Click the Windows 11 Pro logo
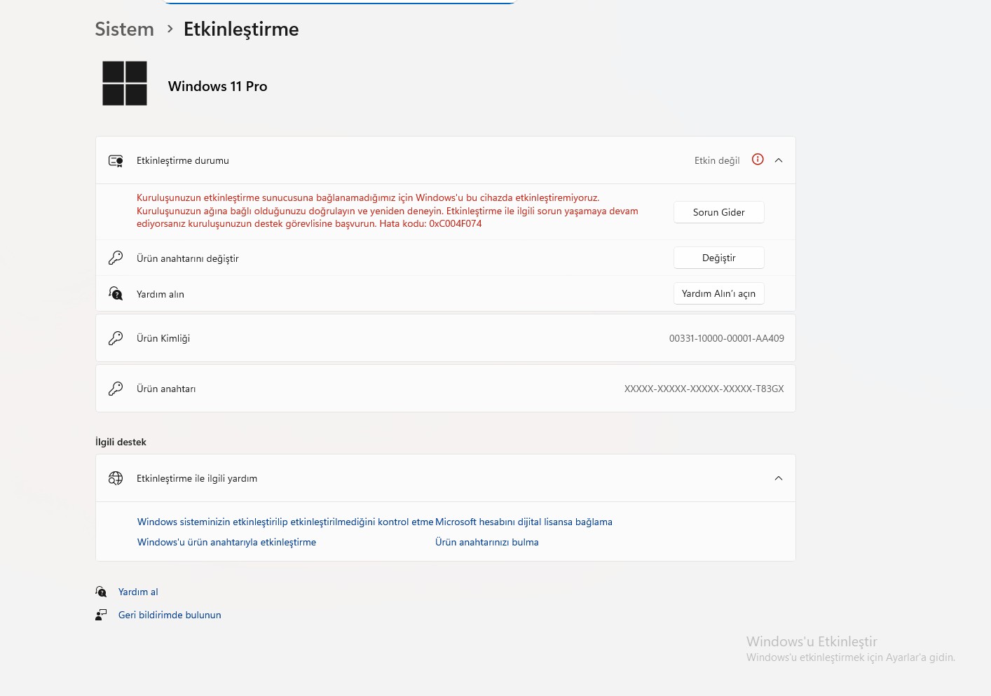 pyautogui.click(x=125, y=83)
